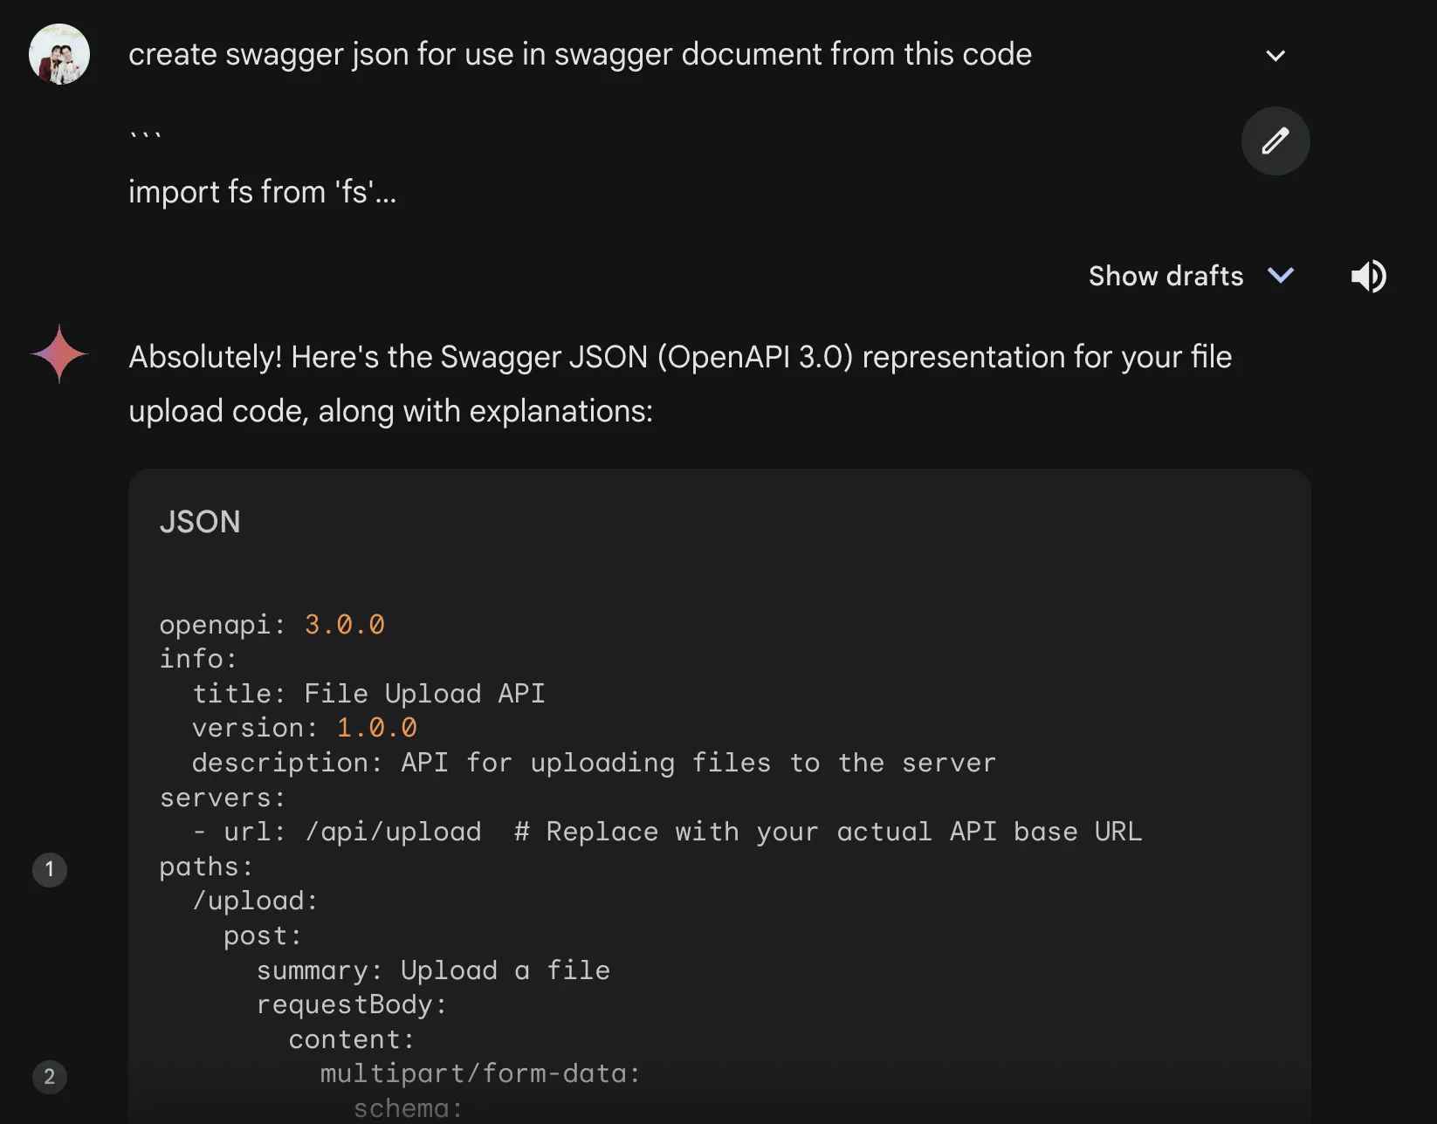Viewport: 1437px width, 1124px height.
Task: Click the pencil edit prompt icon
Action: 1275,141
